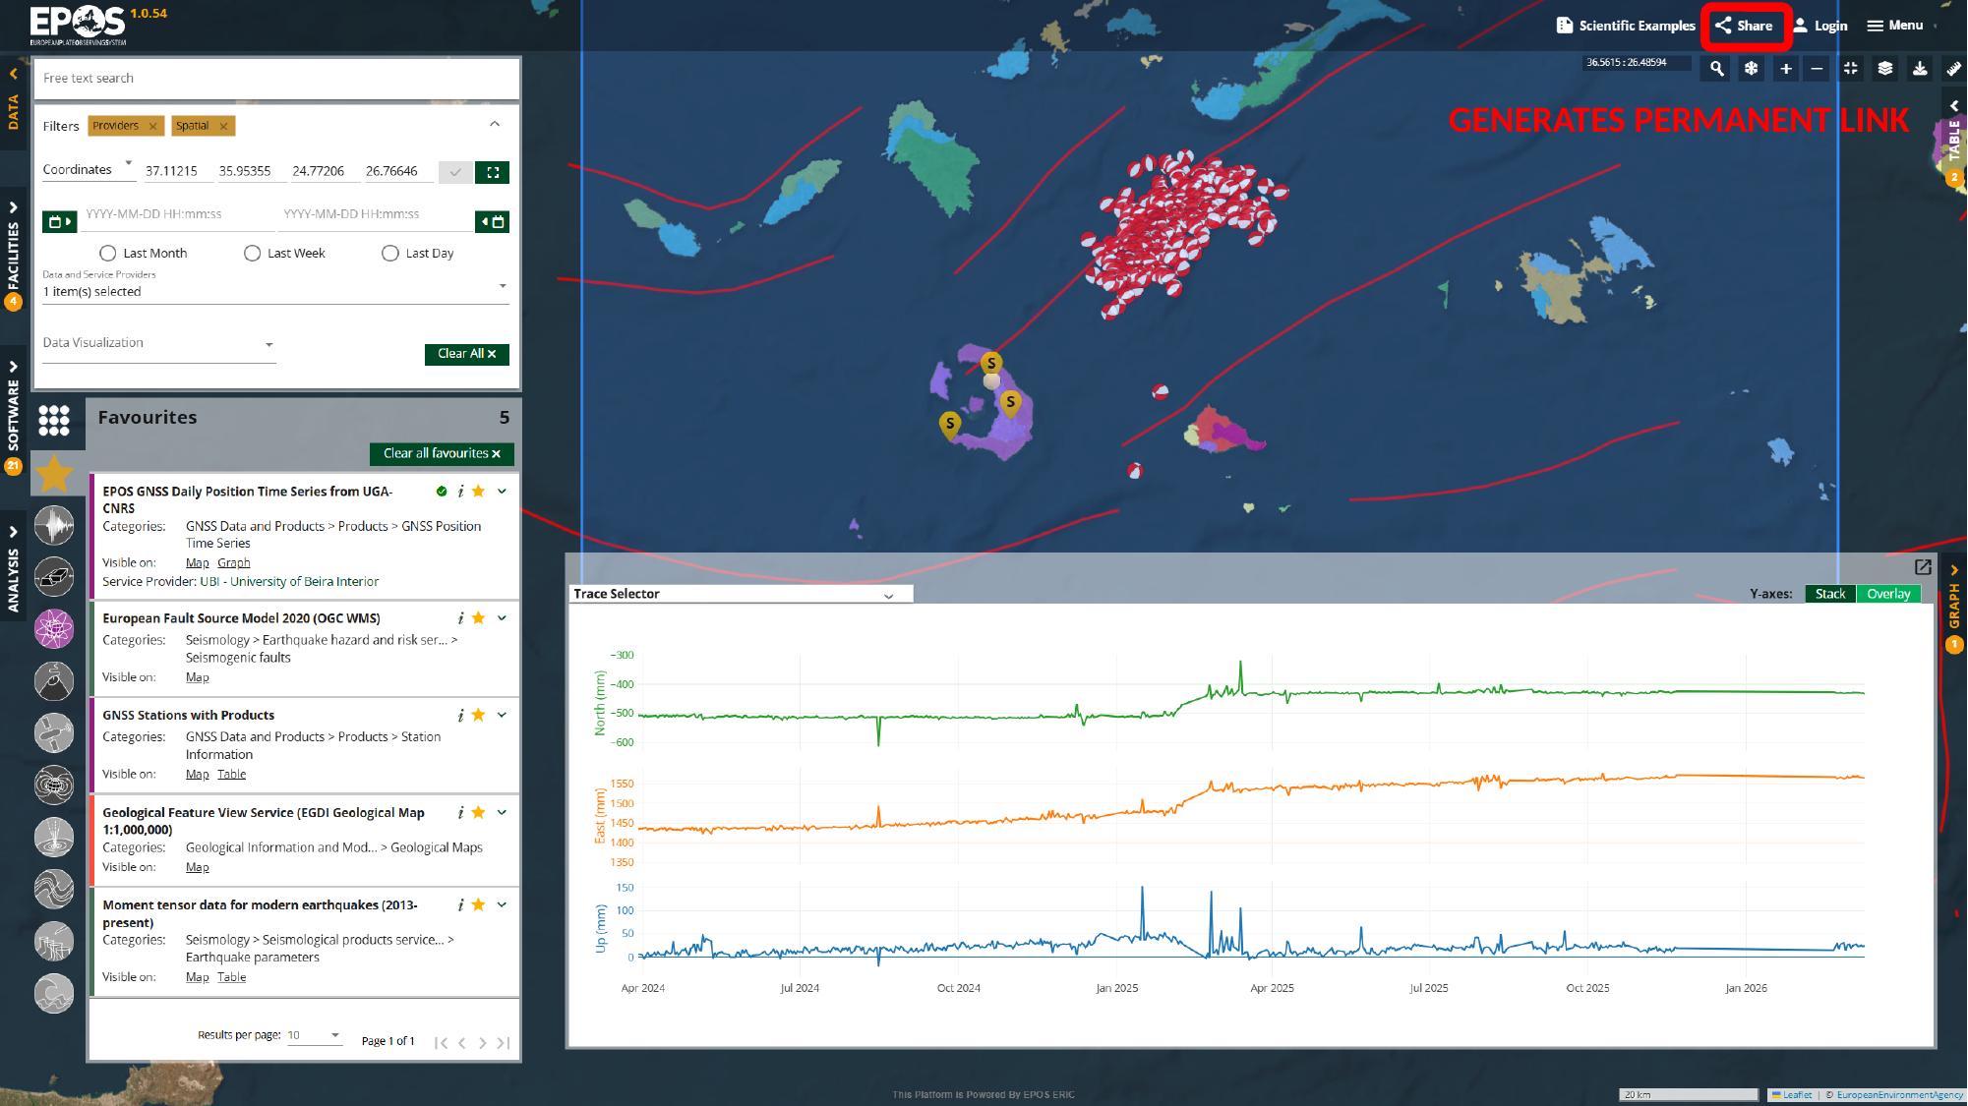Image resolution: width=1968 pixels, height=1106 pixels.
Task: Click the Free text search field
Action: click(x=275, y=79)
